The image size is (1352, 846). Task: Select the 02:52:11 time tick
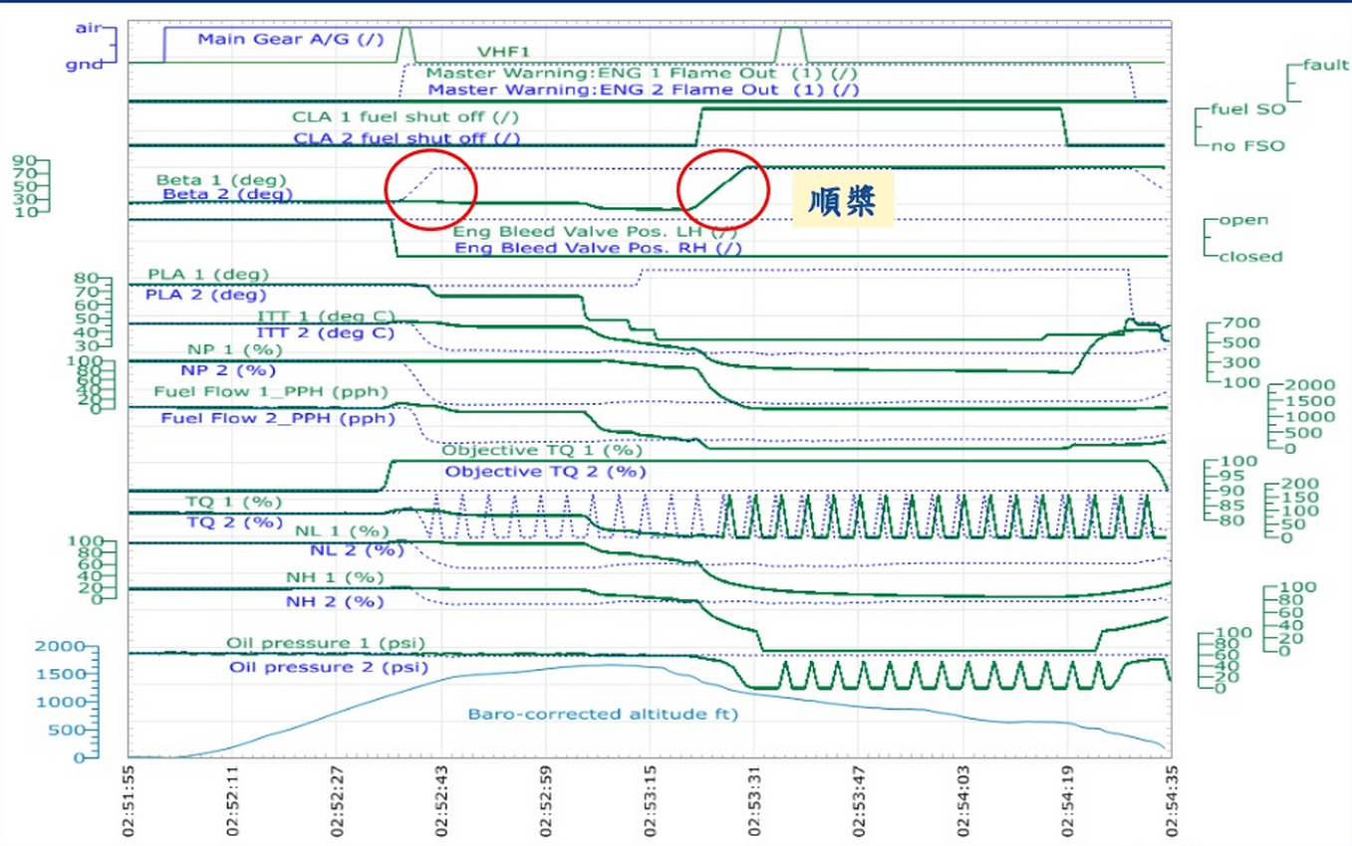point(235,803)
